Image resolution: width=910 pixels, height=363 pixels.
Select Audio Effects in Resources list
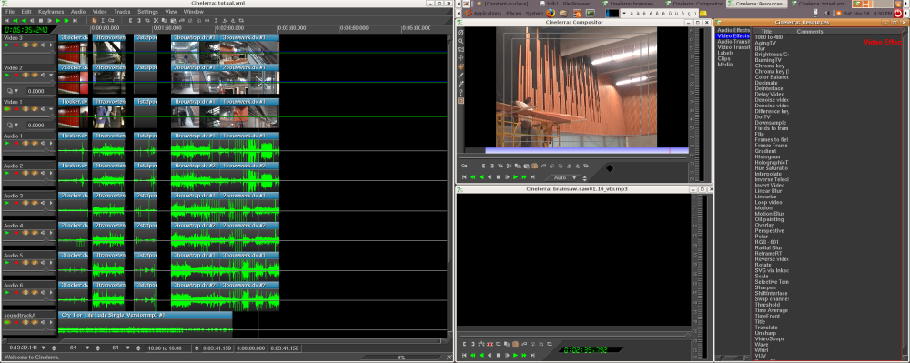tap(733, 30)
